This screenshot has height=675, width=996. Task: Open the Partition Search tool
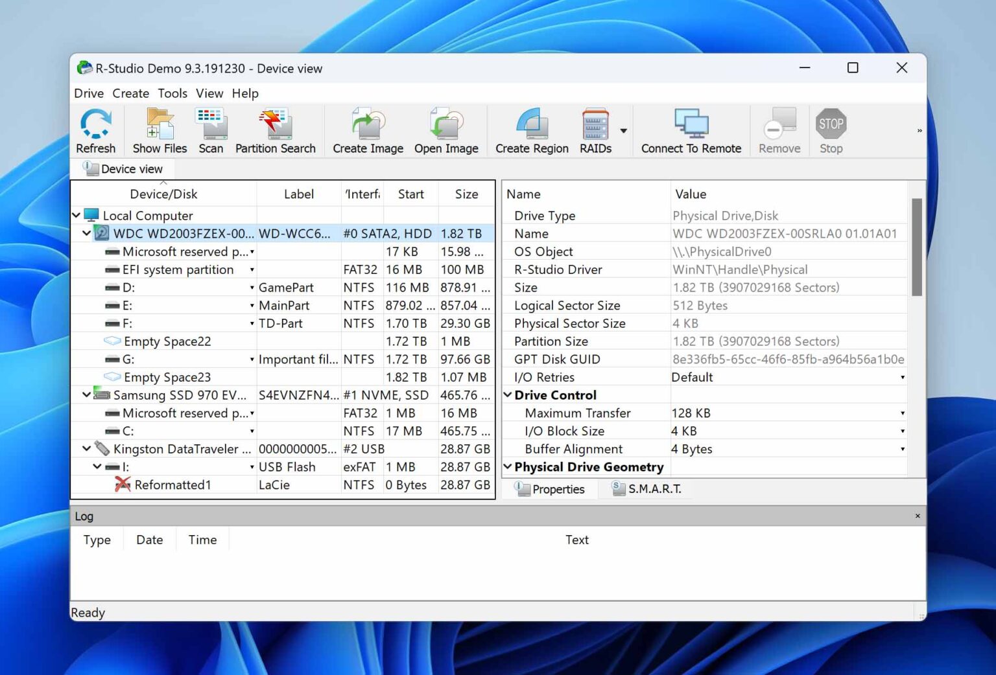[x=275, y=130]
